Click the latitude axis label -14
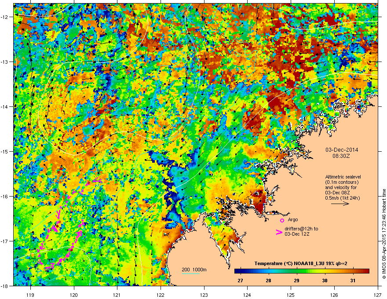The height and width of the screenshot is (299, 387). pyautogui.click(x=4, y=106)
